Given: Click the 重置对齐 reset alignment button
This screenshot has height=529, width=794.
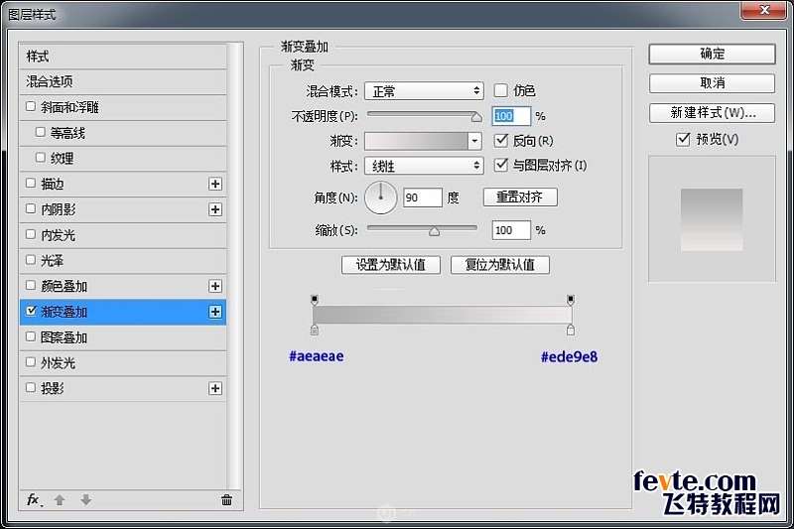Looking at the screenshot, I should pos(520,198).
